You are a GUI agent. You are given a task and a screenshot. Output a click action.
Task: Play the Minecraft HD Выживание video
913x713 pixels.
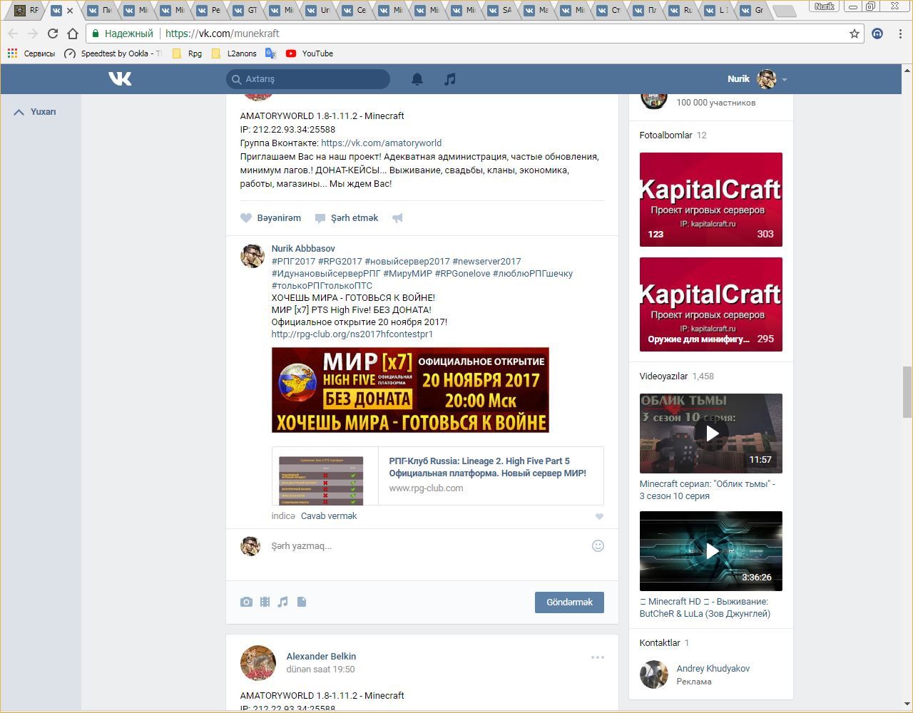point(711,551)
